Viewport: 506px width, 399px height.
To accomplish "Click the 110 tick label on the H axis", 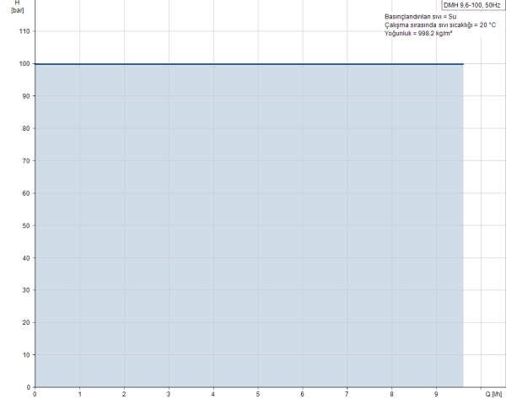I will 24,31.
